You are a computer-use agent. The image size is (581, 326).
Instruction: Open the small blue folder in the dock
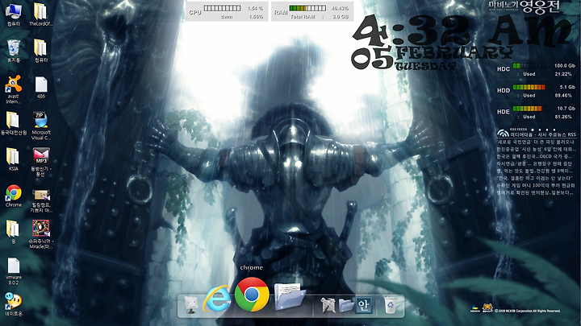(346, 306)
